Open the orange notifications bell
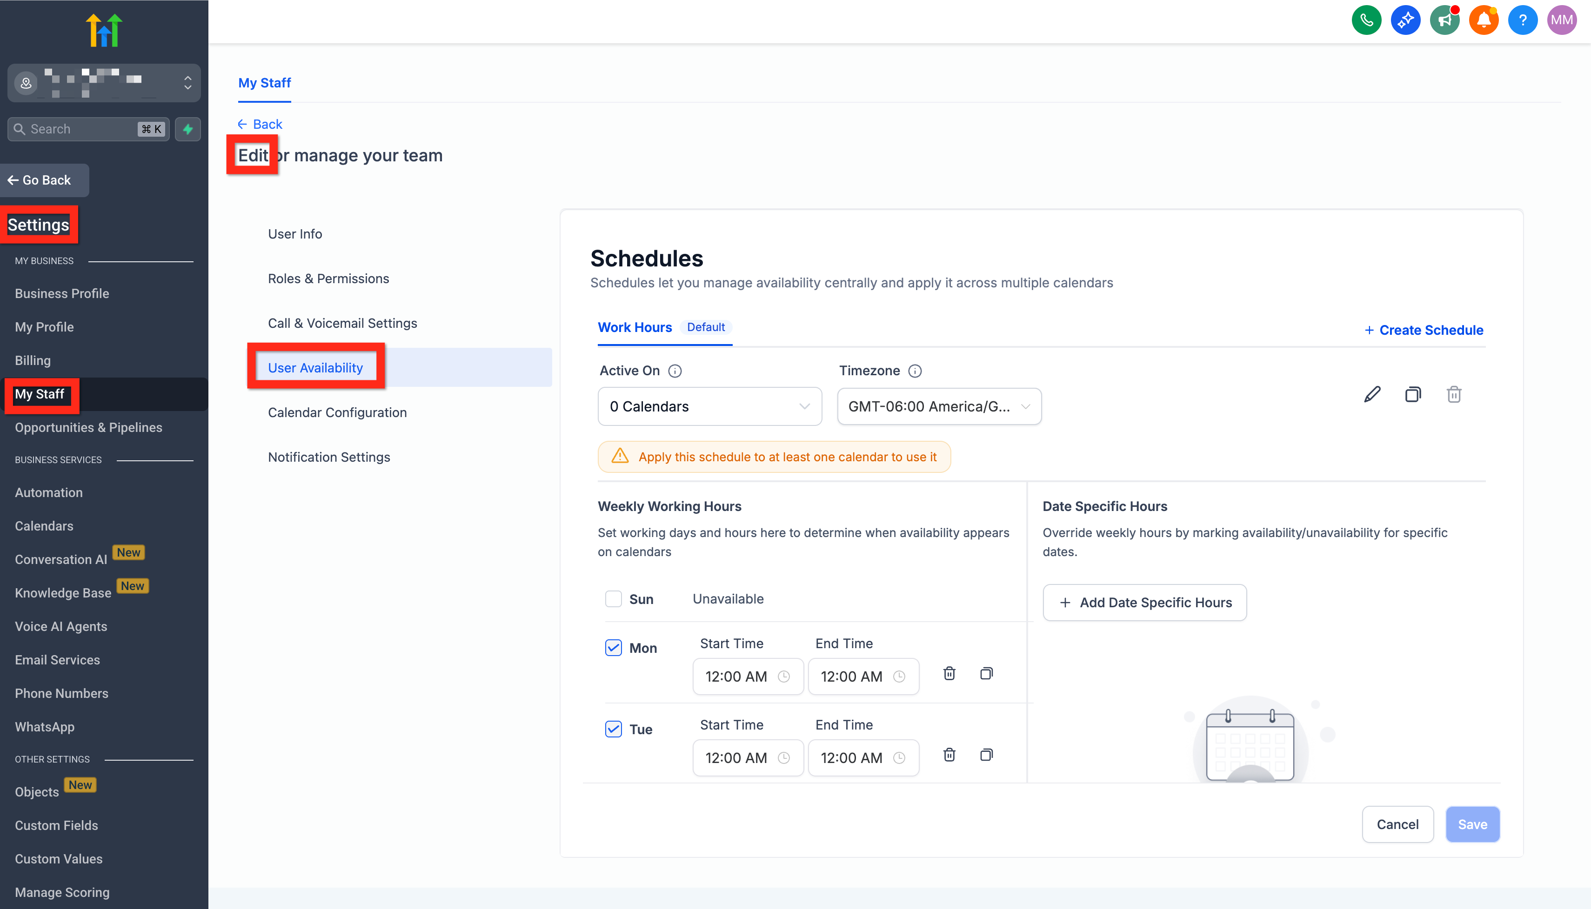The image size is (1591, 909). click(x=1483, y=20)
